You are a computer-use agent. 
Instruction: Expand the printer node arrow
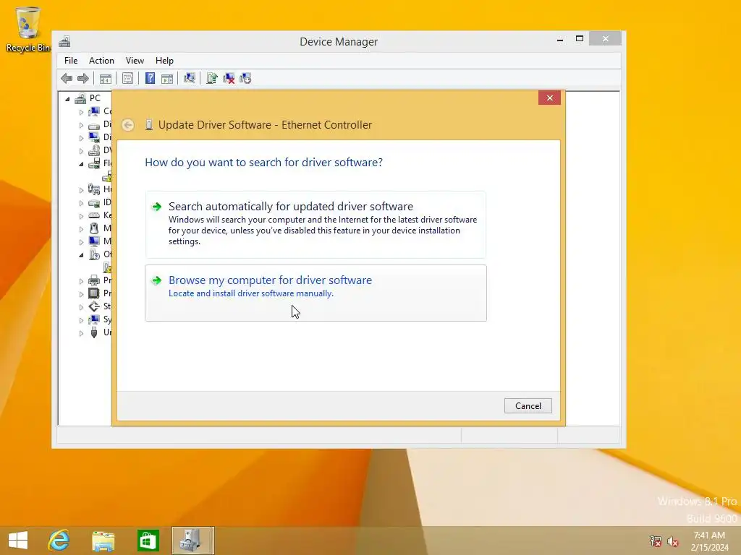coord(81,281)
